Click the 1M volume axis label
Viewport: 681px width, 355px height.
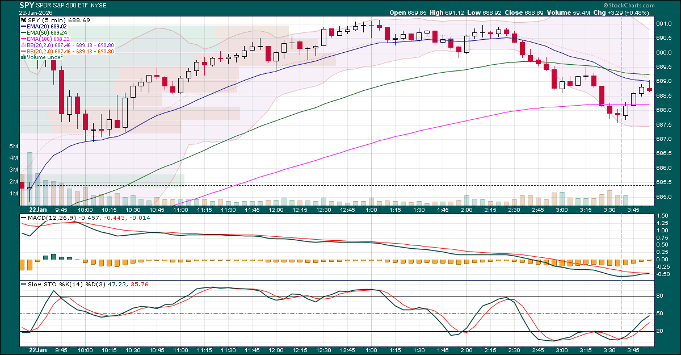pyautogui.click(x=14, y=194)
